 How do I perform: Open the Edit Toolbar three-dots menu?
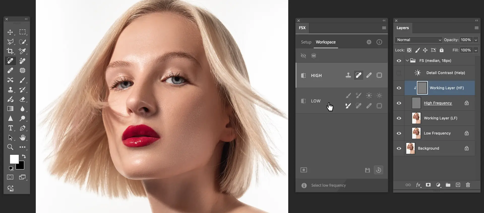pyautogui.click(x=22, y=147)
